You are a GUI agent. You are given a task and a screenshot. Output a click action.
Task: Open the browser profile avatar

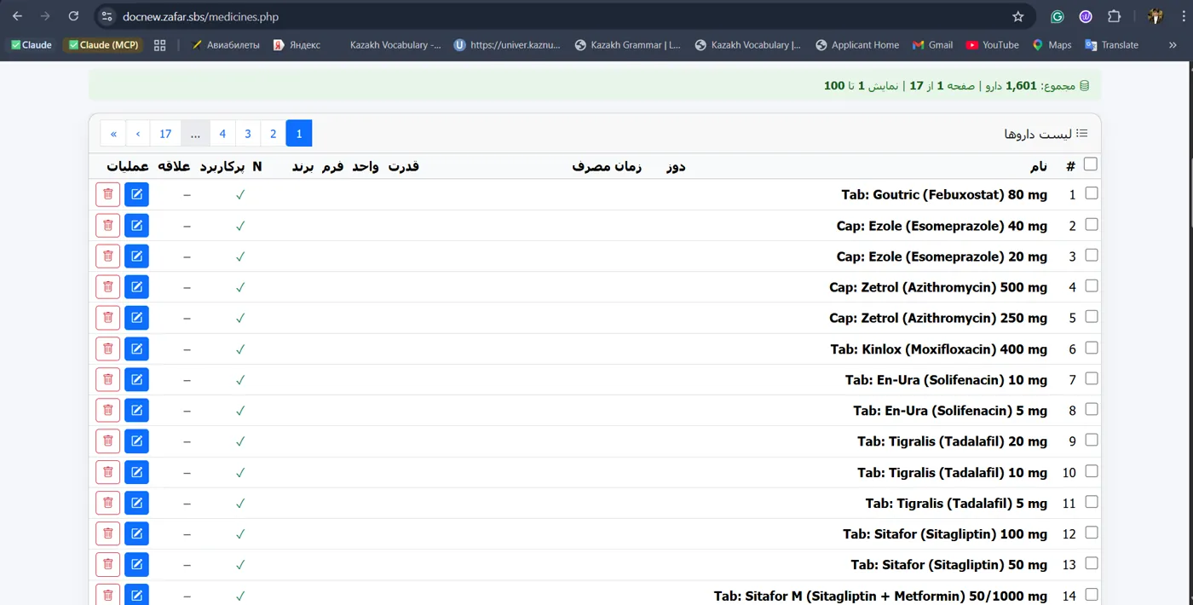tap(1156, 16)
